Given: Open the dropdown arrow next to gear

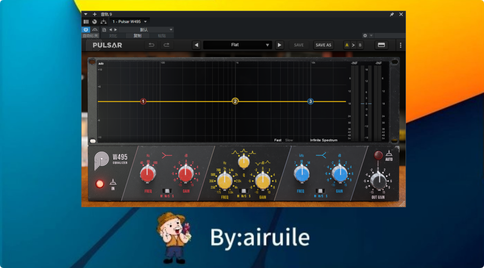Looking at the screenshot, I should (372, 35).
